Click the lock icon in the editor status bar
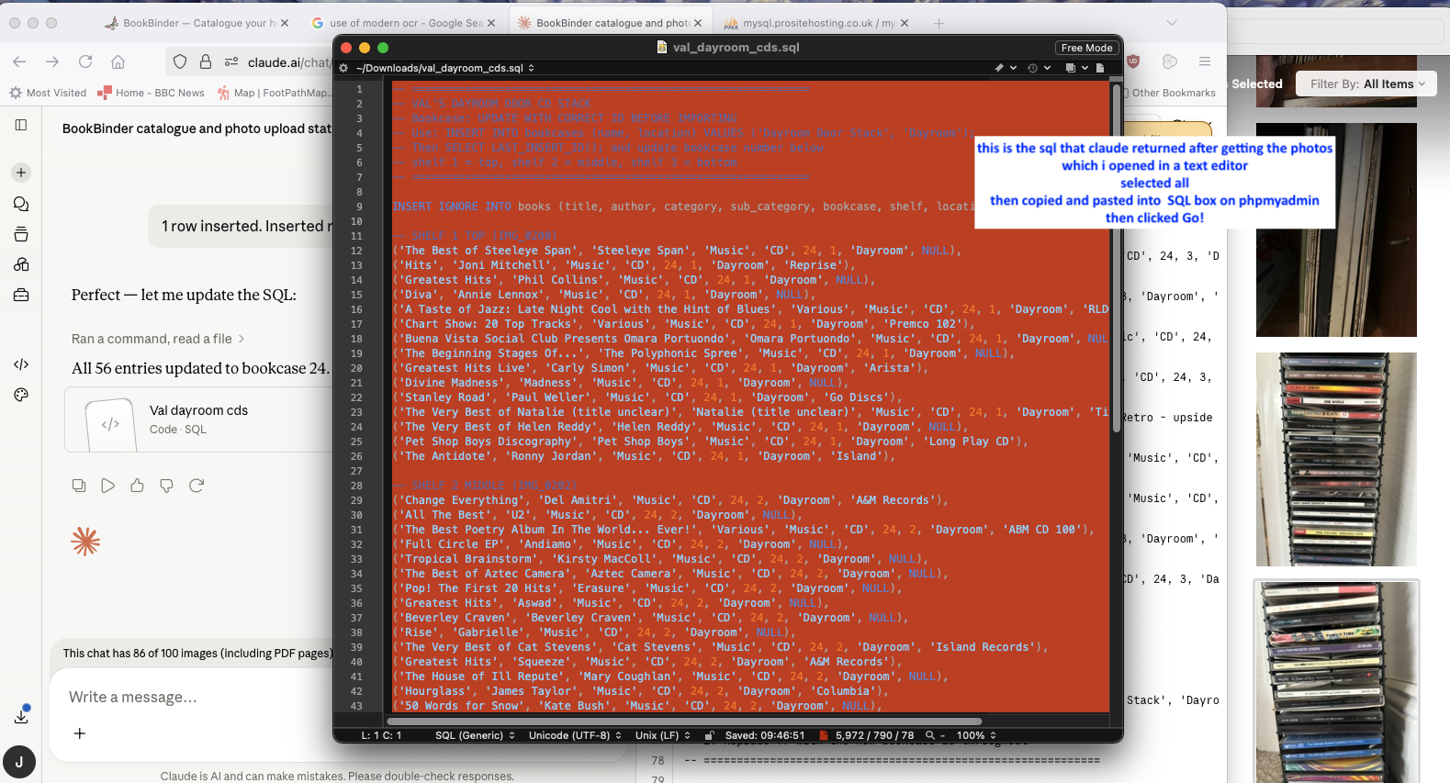1450x783 pixels. [709, 735]
